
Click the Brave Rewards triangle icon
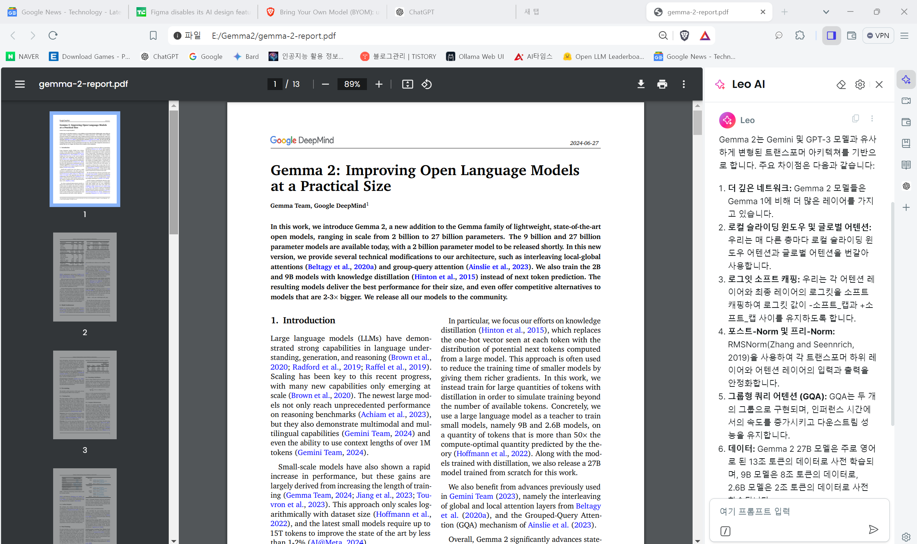(x=704, y=36)
